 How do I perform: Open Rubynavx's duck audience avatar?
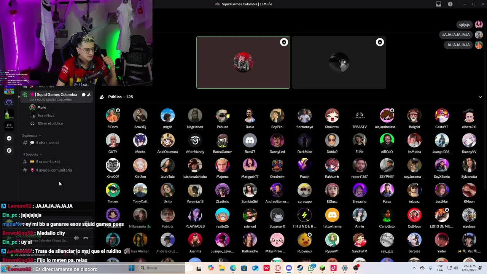[304, 240]
